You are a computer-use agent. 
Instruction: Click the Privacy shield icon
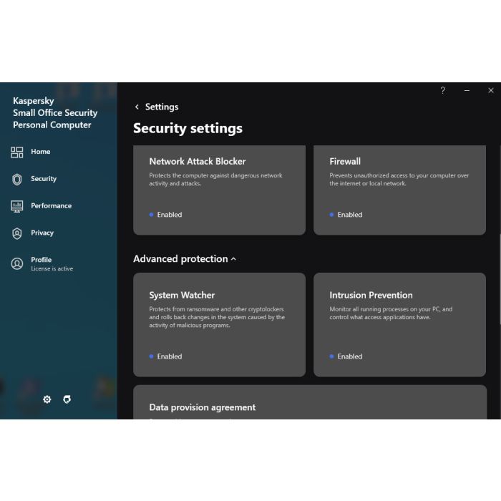tap(17, 233)
